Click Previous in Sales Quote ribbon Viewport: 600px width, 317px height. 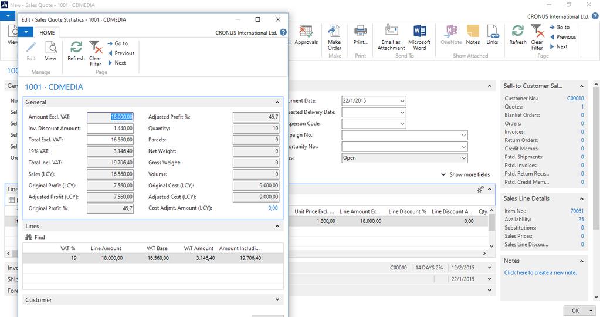563,37
